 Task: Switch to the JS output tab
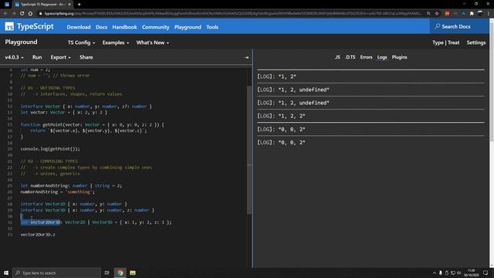tap(337, 57)
